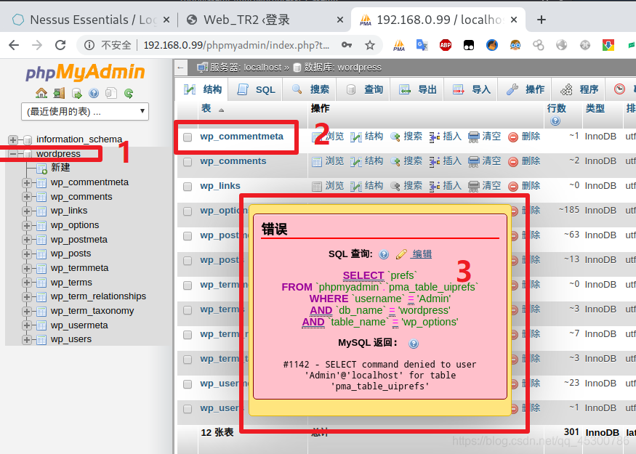Tick the wp_comments checkbox

[188, 162]
